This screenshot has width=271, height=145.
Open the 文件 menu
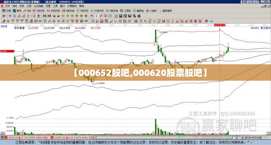click(x=7, y=6)
